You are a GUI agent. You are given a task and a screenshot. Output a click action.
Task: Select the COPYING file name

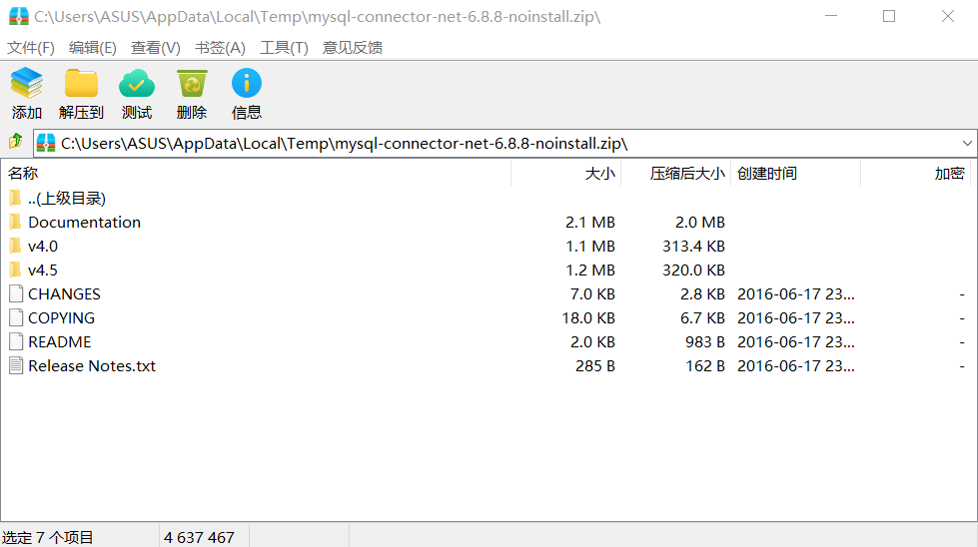point(61,317)
